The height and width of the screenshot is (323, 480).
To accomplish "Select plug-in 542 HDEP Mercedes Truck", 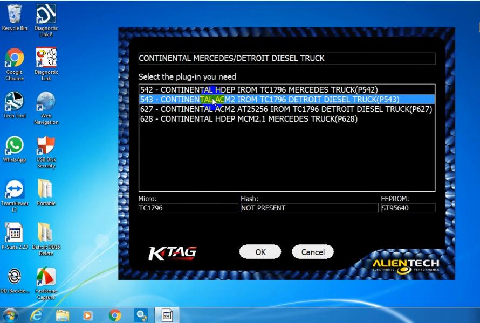I will (x=287, y=90).
